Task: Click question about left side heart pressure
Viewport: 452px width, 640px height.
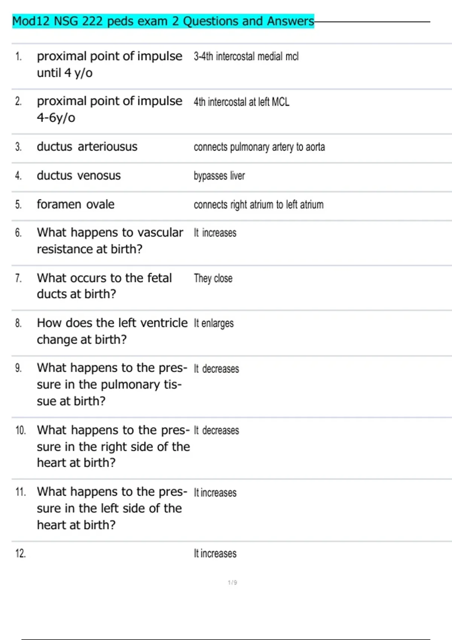Action: (x=112, y=508)
